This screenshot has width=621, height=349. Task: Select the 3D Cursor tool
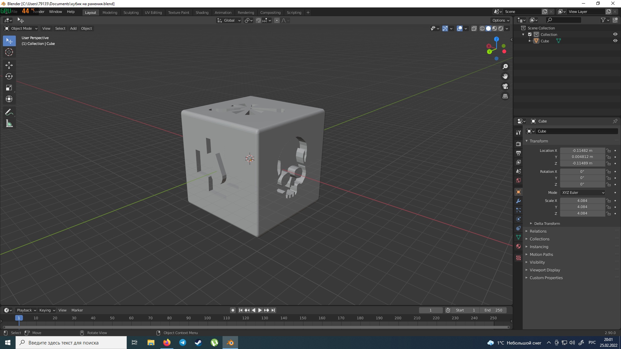[9, 52]
